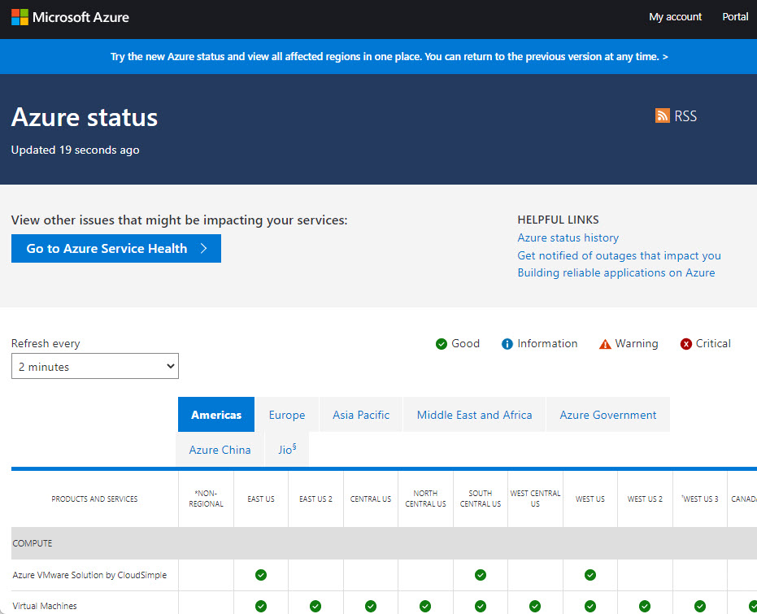Click the red Critical legend icon
The image size is (757, 614).
pyautogui.click(x=685, y=344)
